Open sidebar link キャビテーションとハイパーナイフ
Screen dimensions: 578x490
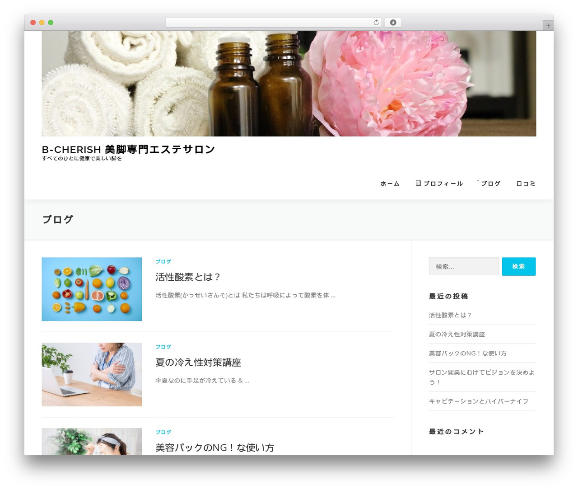(x=479, y=401)
